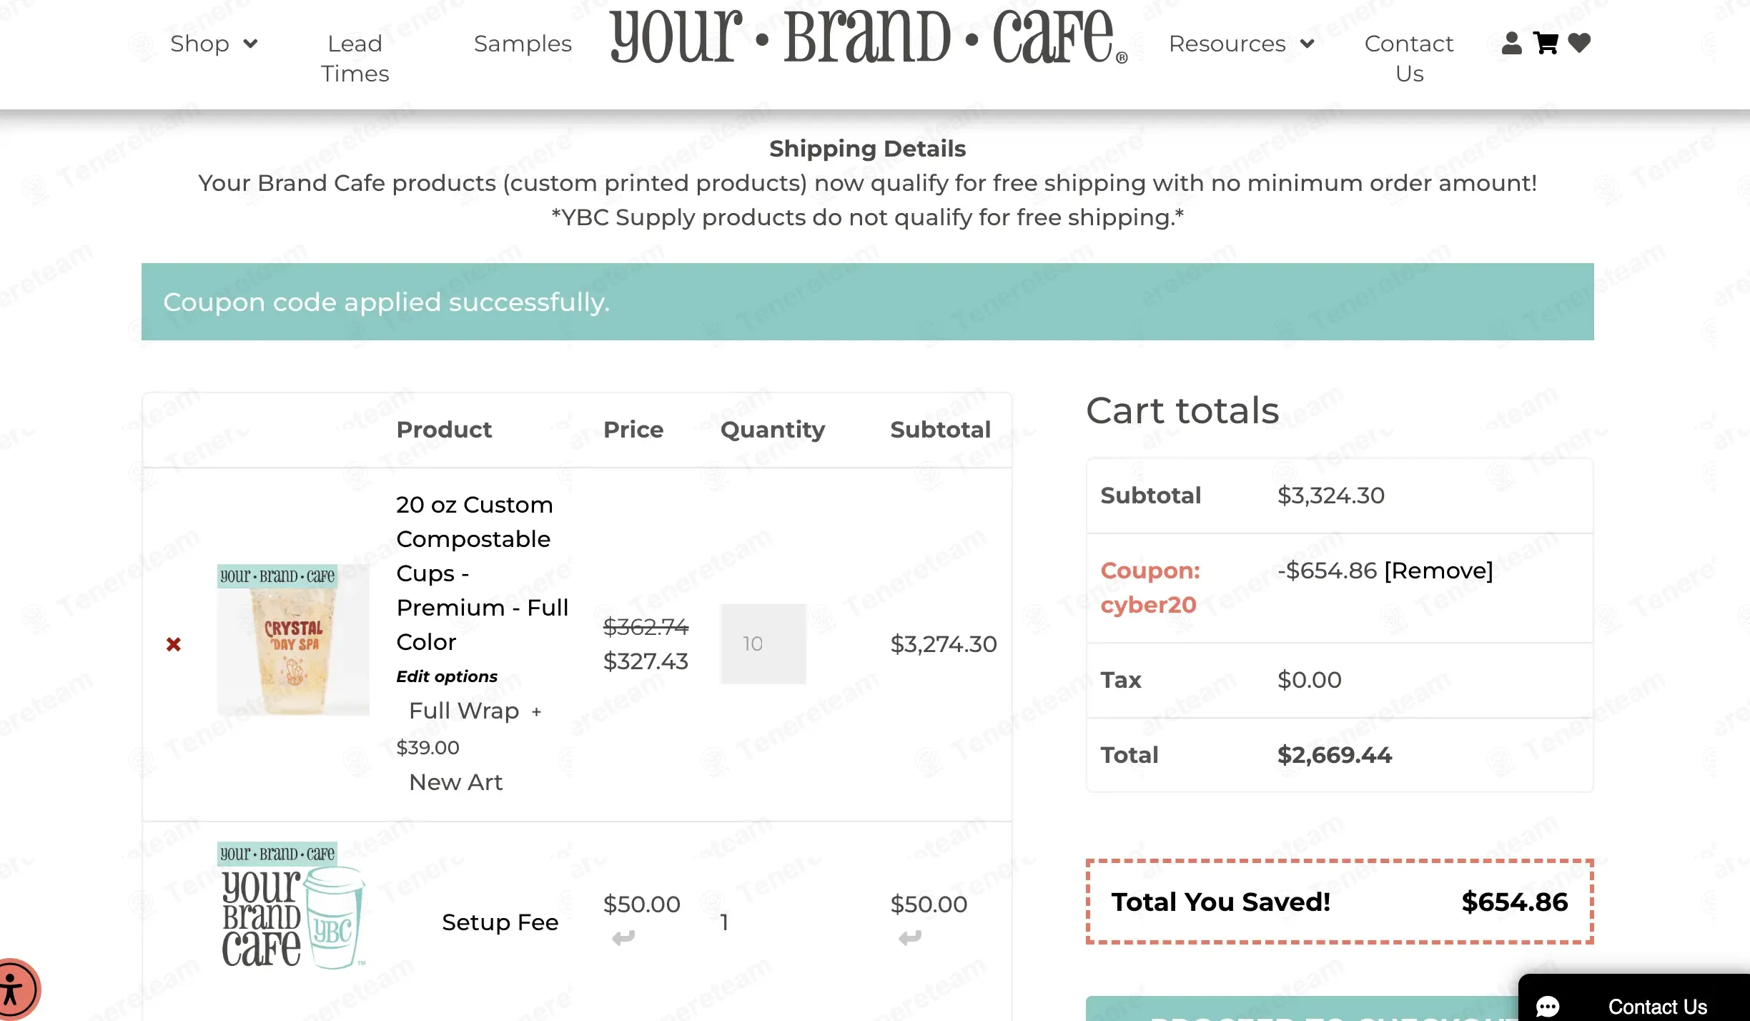Viewport: 1750px width, 1021px height.
Task: Open the accessibility options button
Action: [13, 990]
